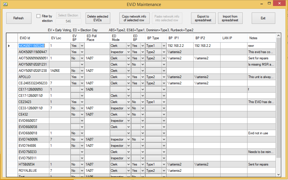Image resolution: width=288 pixels, height=180 pixels.
Task: Open ED BP dropdown in the ROYALBLUE row
Action: click(143, 171)
